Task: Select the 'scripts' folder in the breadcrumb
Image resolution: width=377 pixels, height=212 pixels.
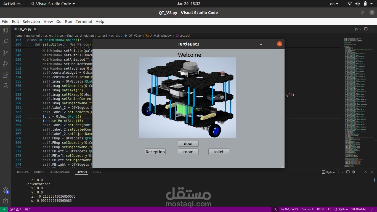Action: [x=115, y=36]
